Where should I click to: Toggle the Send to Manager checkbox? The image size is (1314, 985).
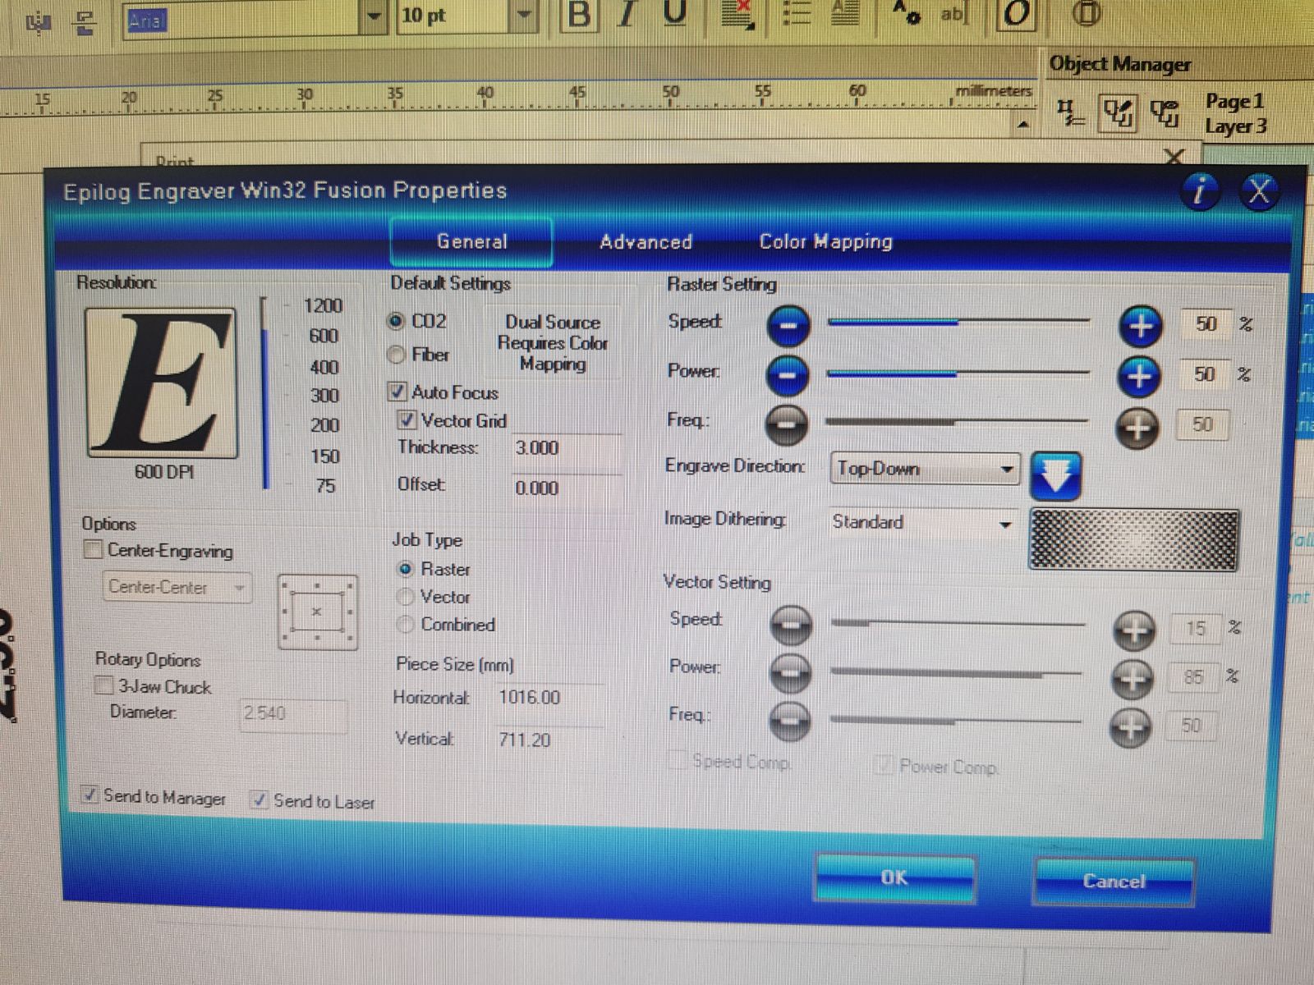point(90,795)
